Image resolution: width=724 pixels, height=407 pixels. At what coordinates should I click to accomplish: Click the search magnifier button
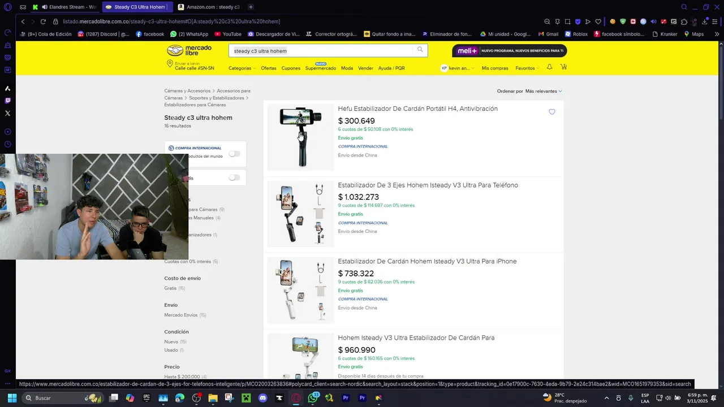[420, 50]
